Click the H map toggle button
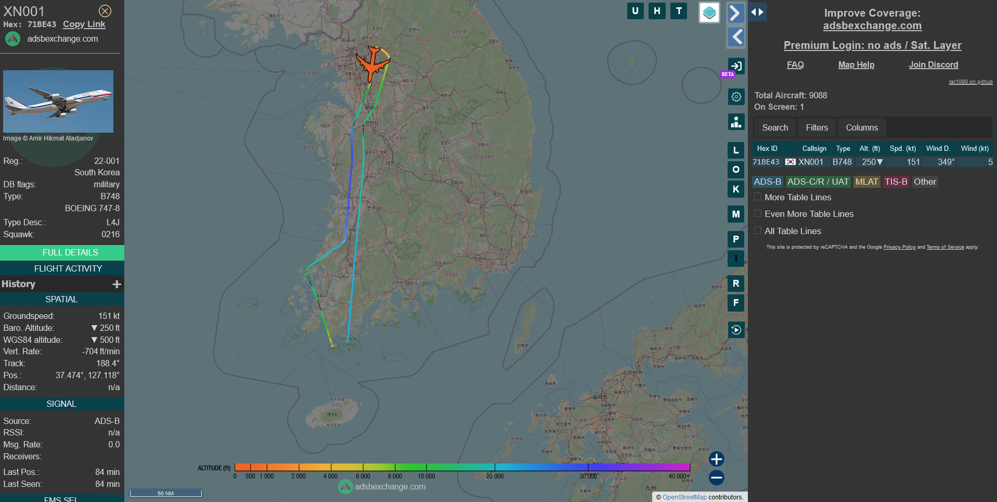The width and height of the screenshot is (997, 502). 657,11
